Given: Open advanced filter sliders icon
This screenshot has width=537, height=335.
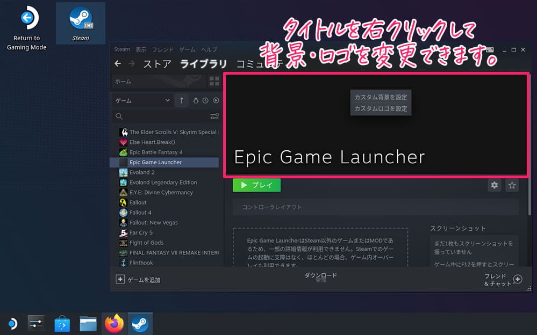Looking at the screenshot, I should [x=214, y=116].
